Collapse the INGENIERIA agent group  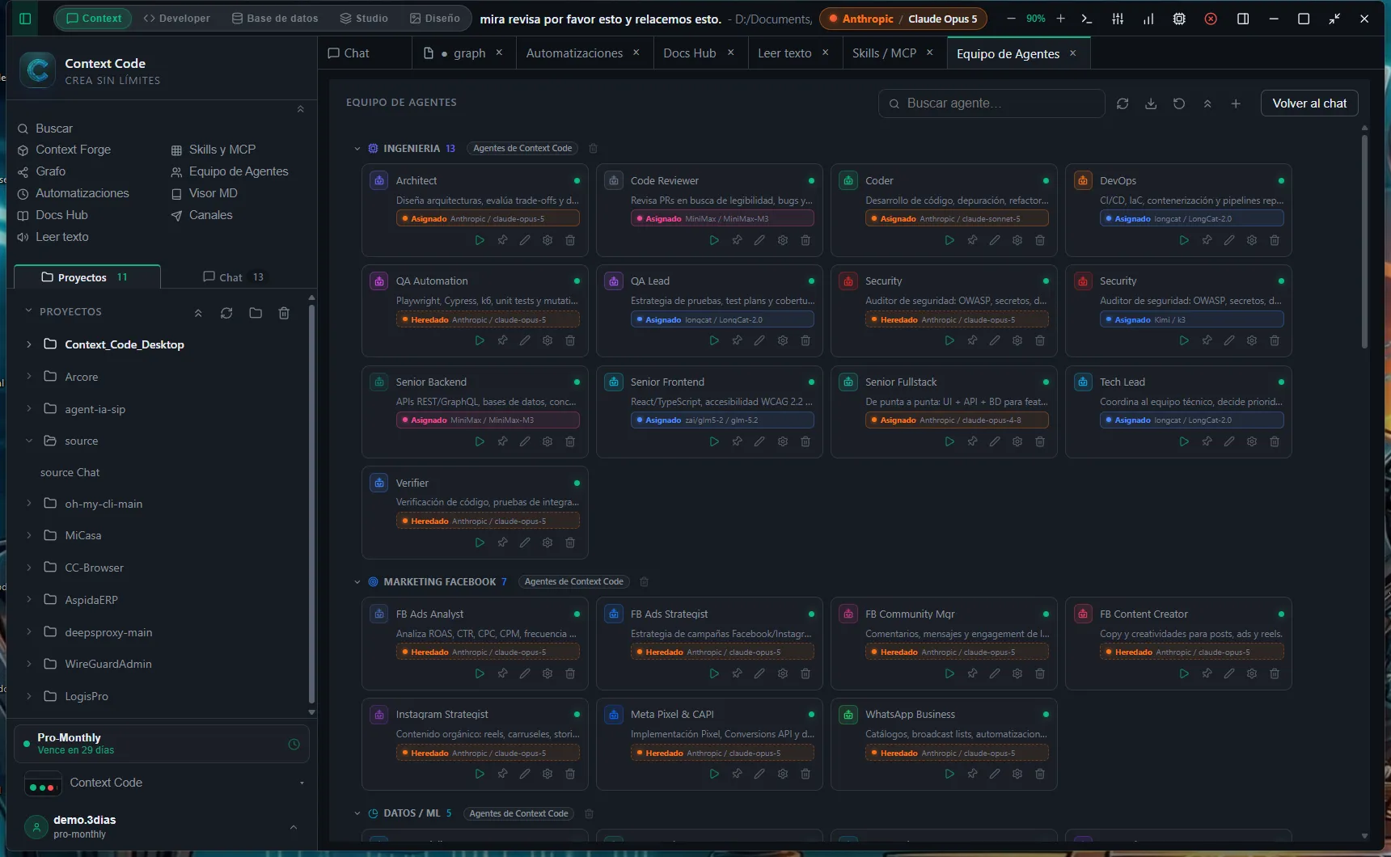pyautogui.click(x=357, y=149)
